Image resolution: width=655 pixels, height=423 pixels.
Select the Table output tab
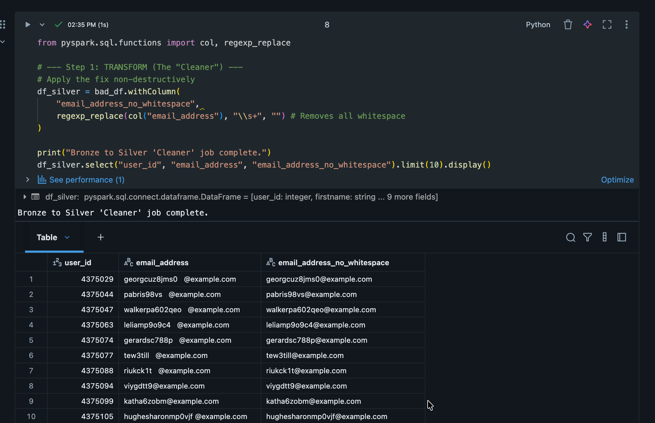coord(47,237)
